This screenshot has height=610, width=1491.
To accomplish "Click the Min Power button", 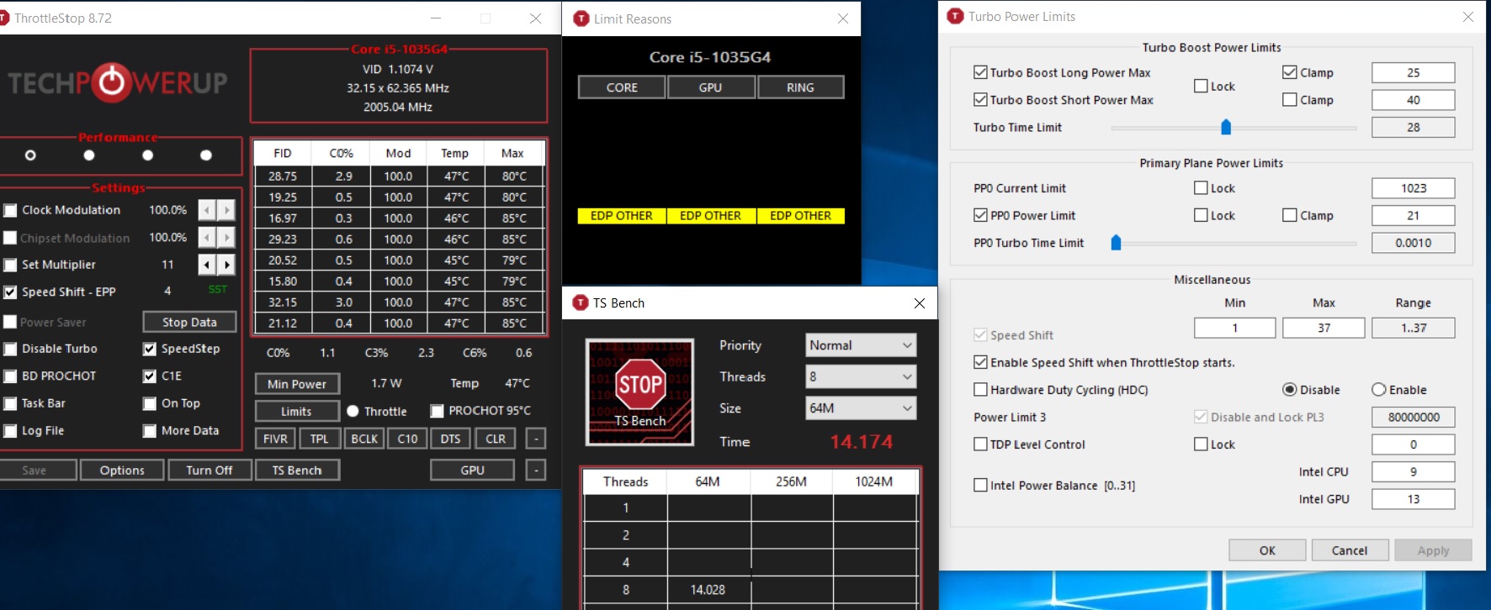I will pyautogui.click(x=297, y=384).
